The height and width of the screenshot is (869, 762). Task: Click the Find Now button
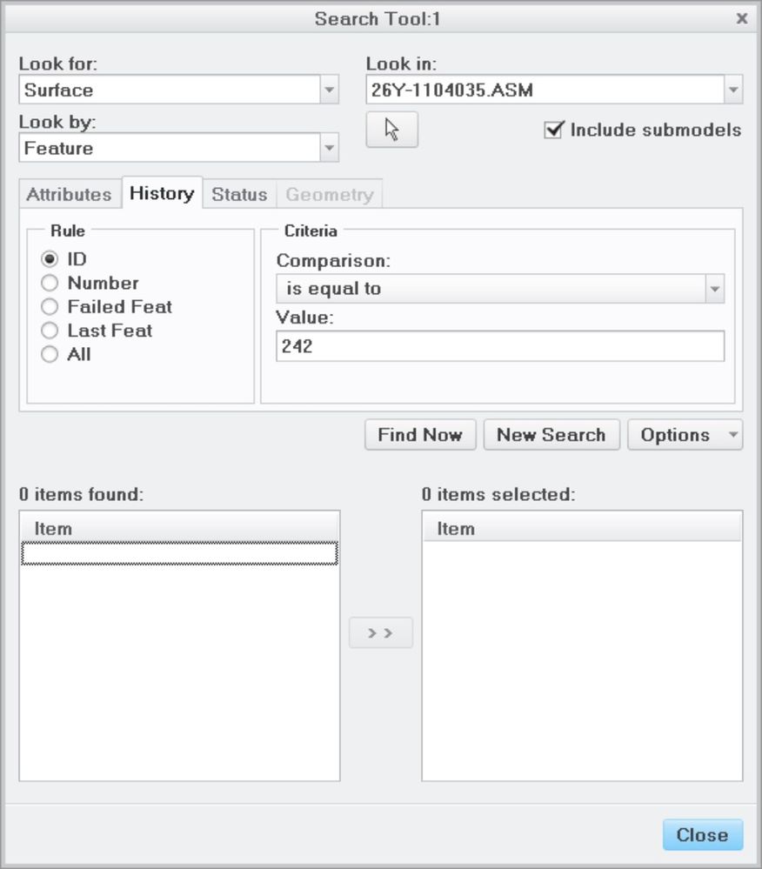click(x=420, y=435)
